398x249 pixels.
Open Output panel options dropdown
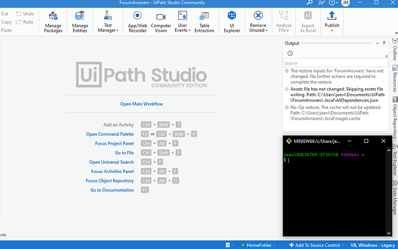377,43
